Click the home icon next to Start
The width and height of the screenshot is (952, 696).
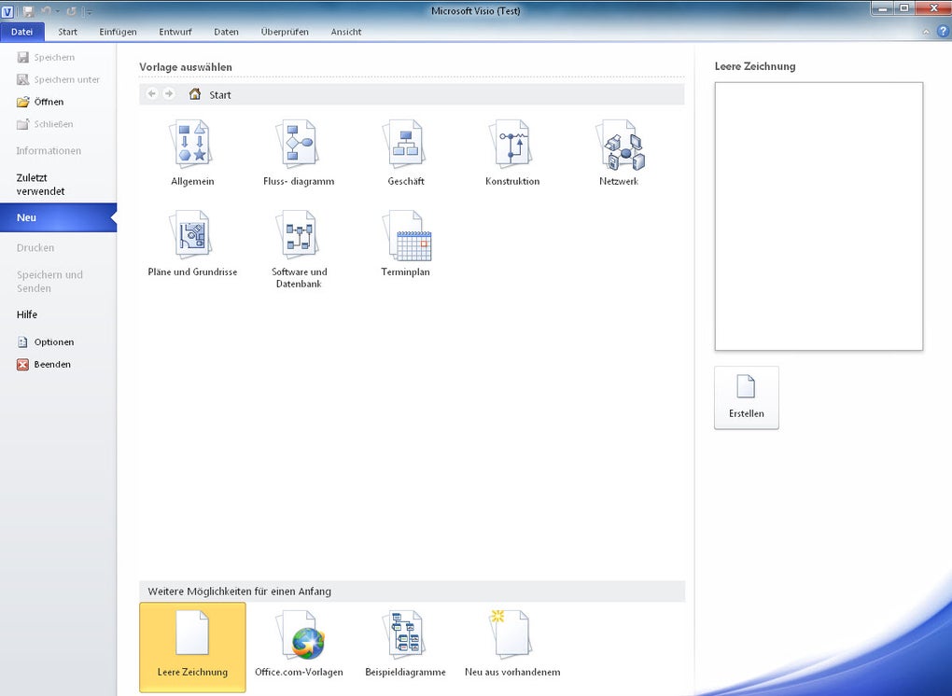point(195,94)
